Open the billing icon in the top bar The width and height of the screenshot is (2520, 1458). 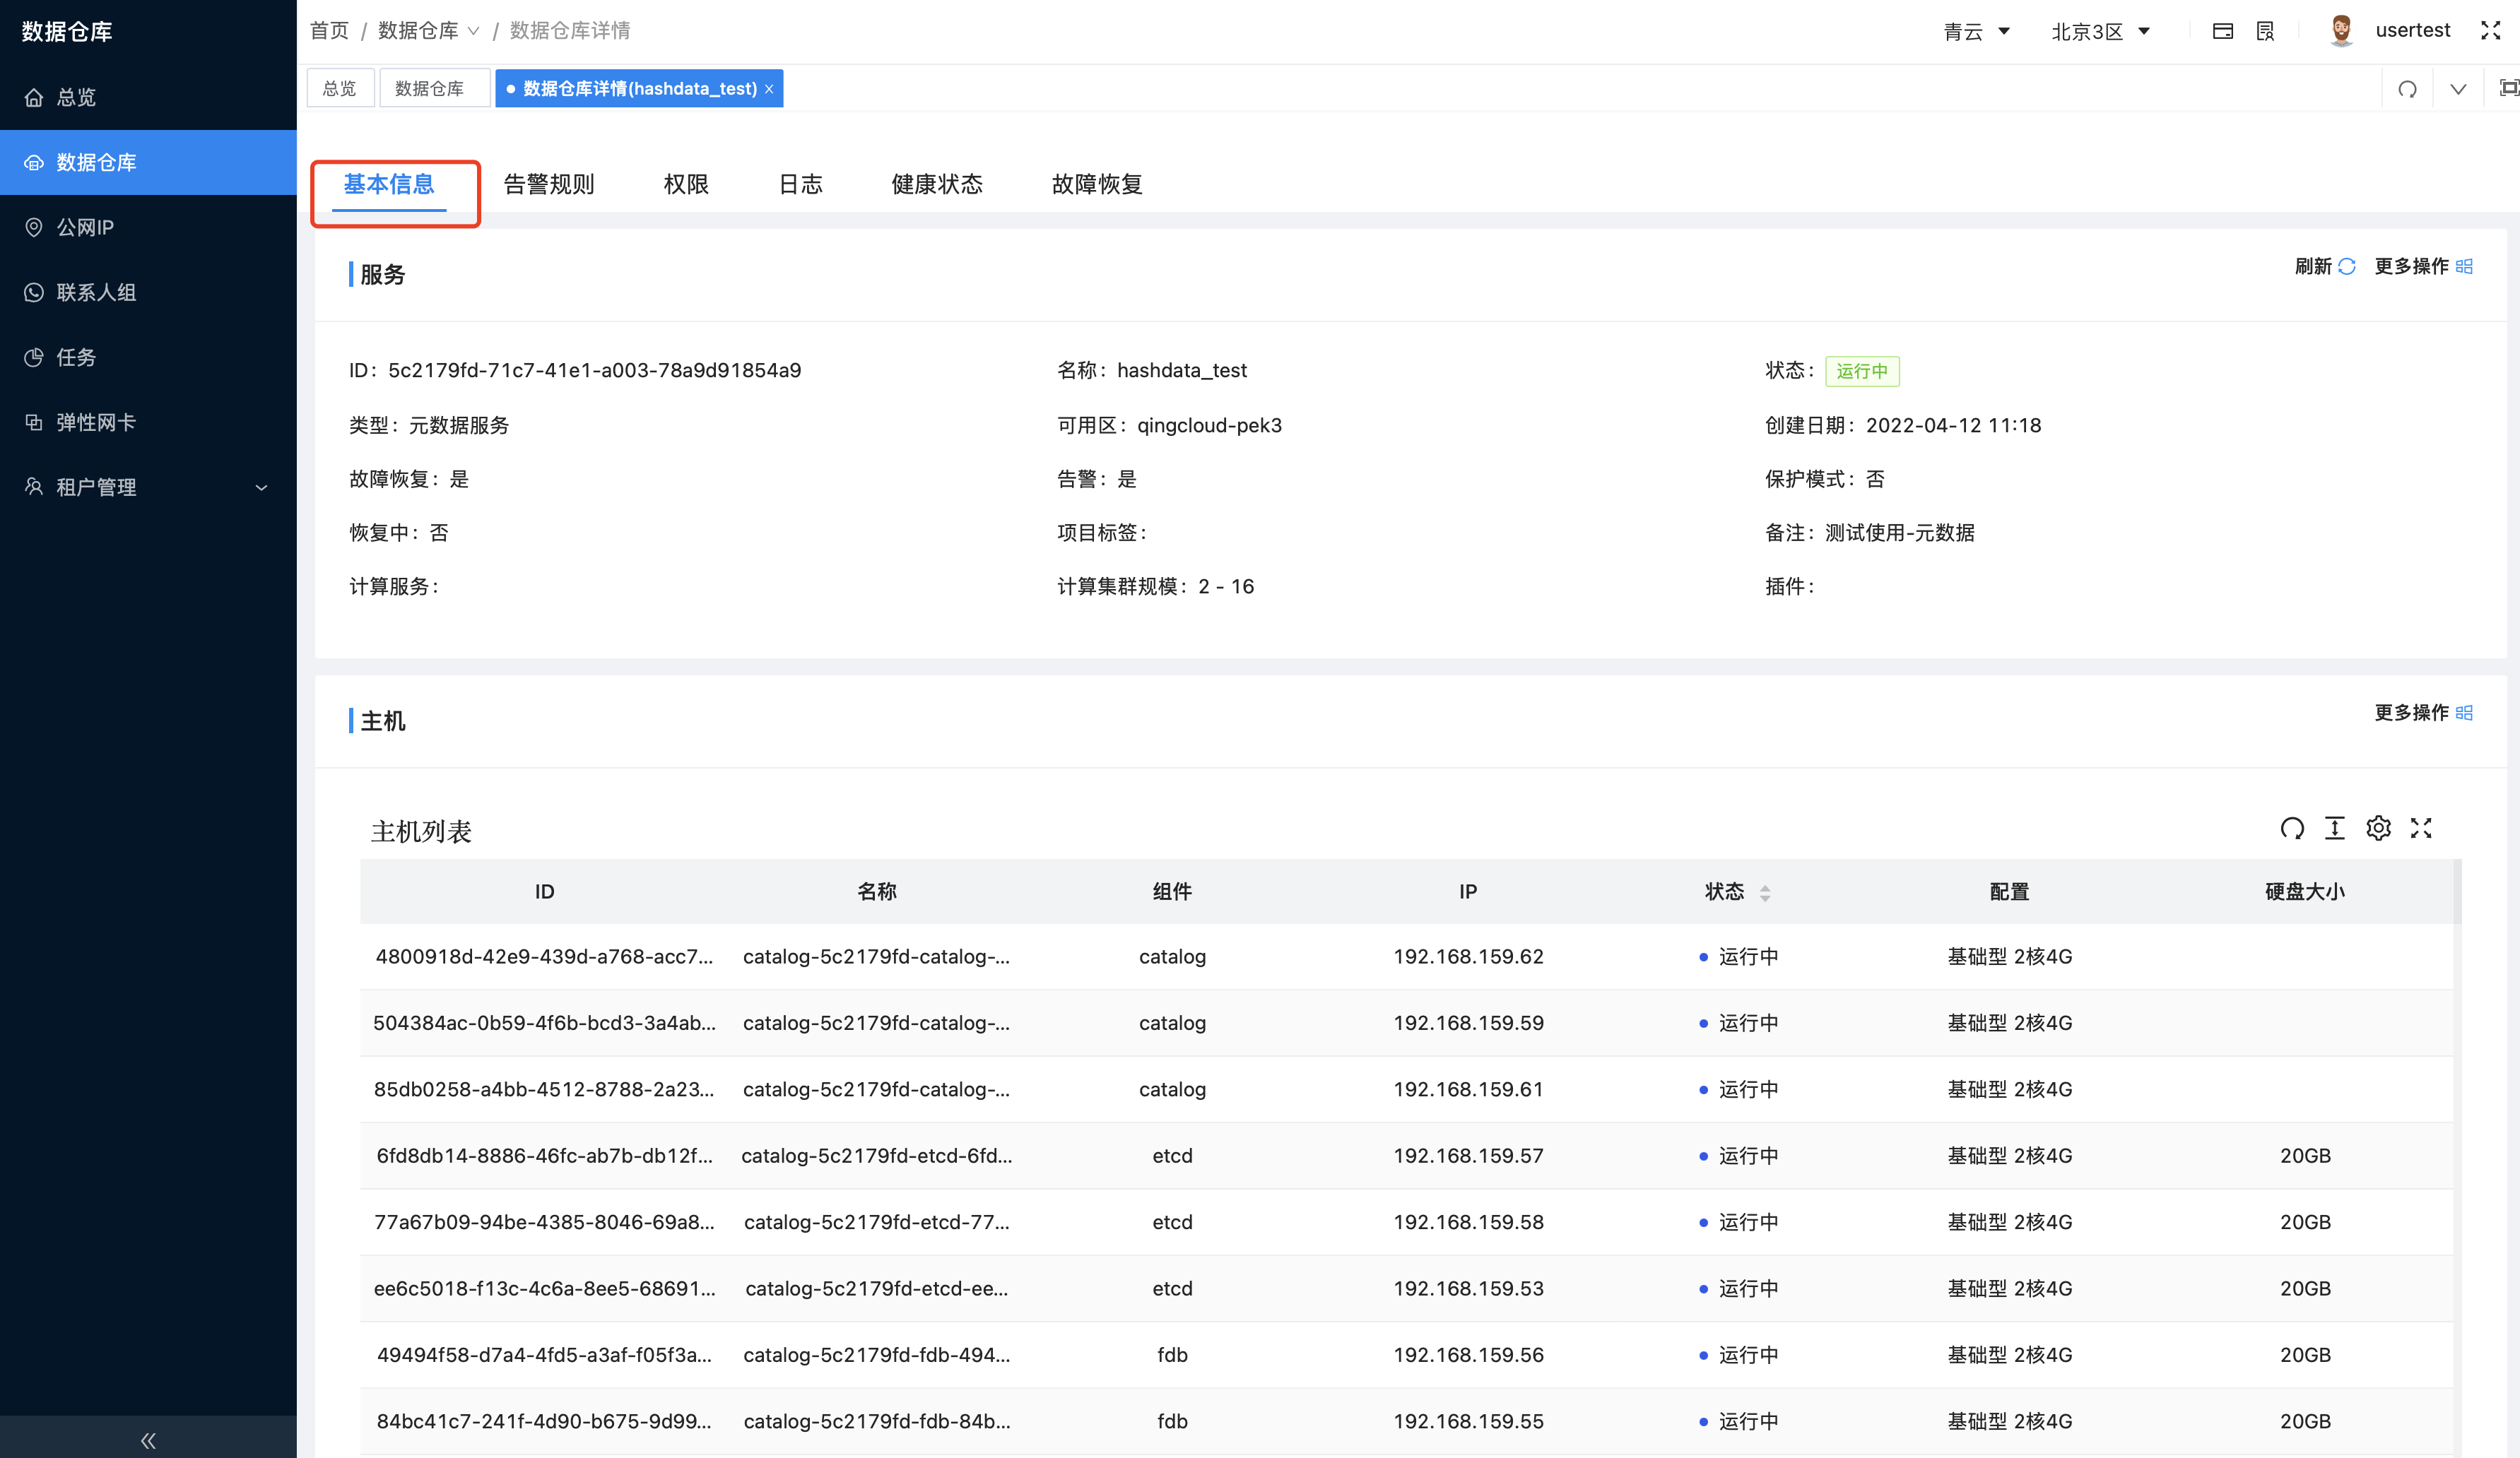point(2223,31)
